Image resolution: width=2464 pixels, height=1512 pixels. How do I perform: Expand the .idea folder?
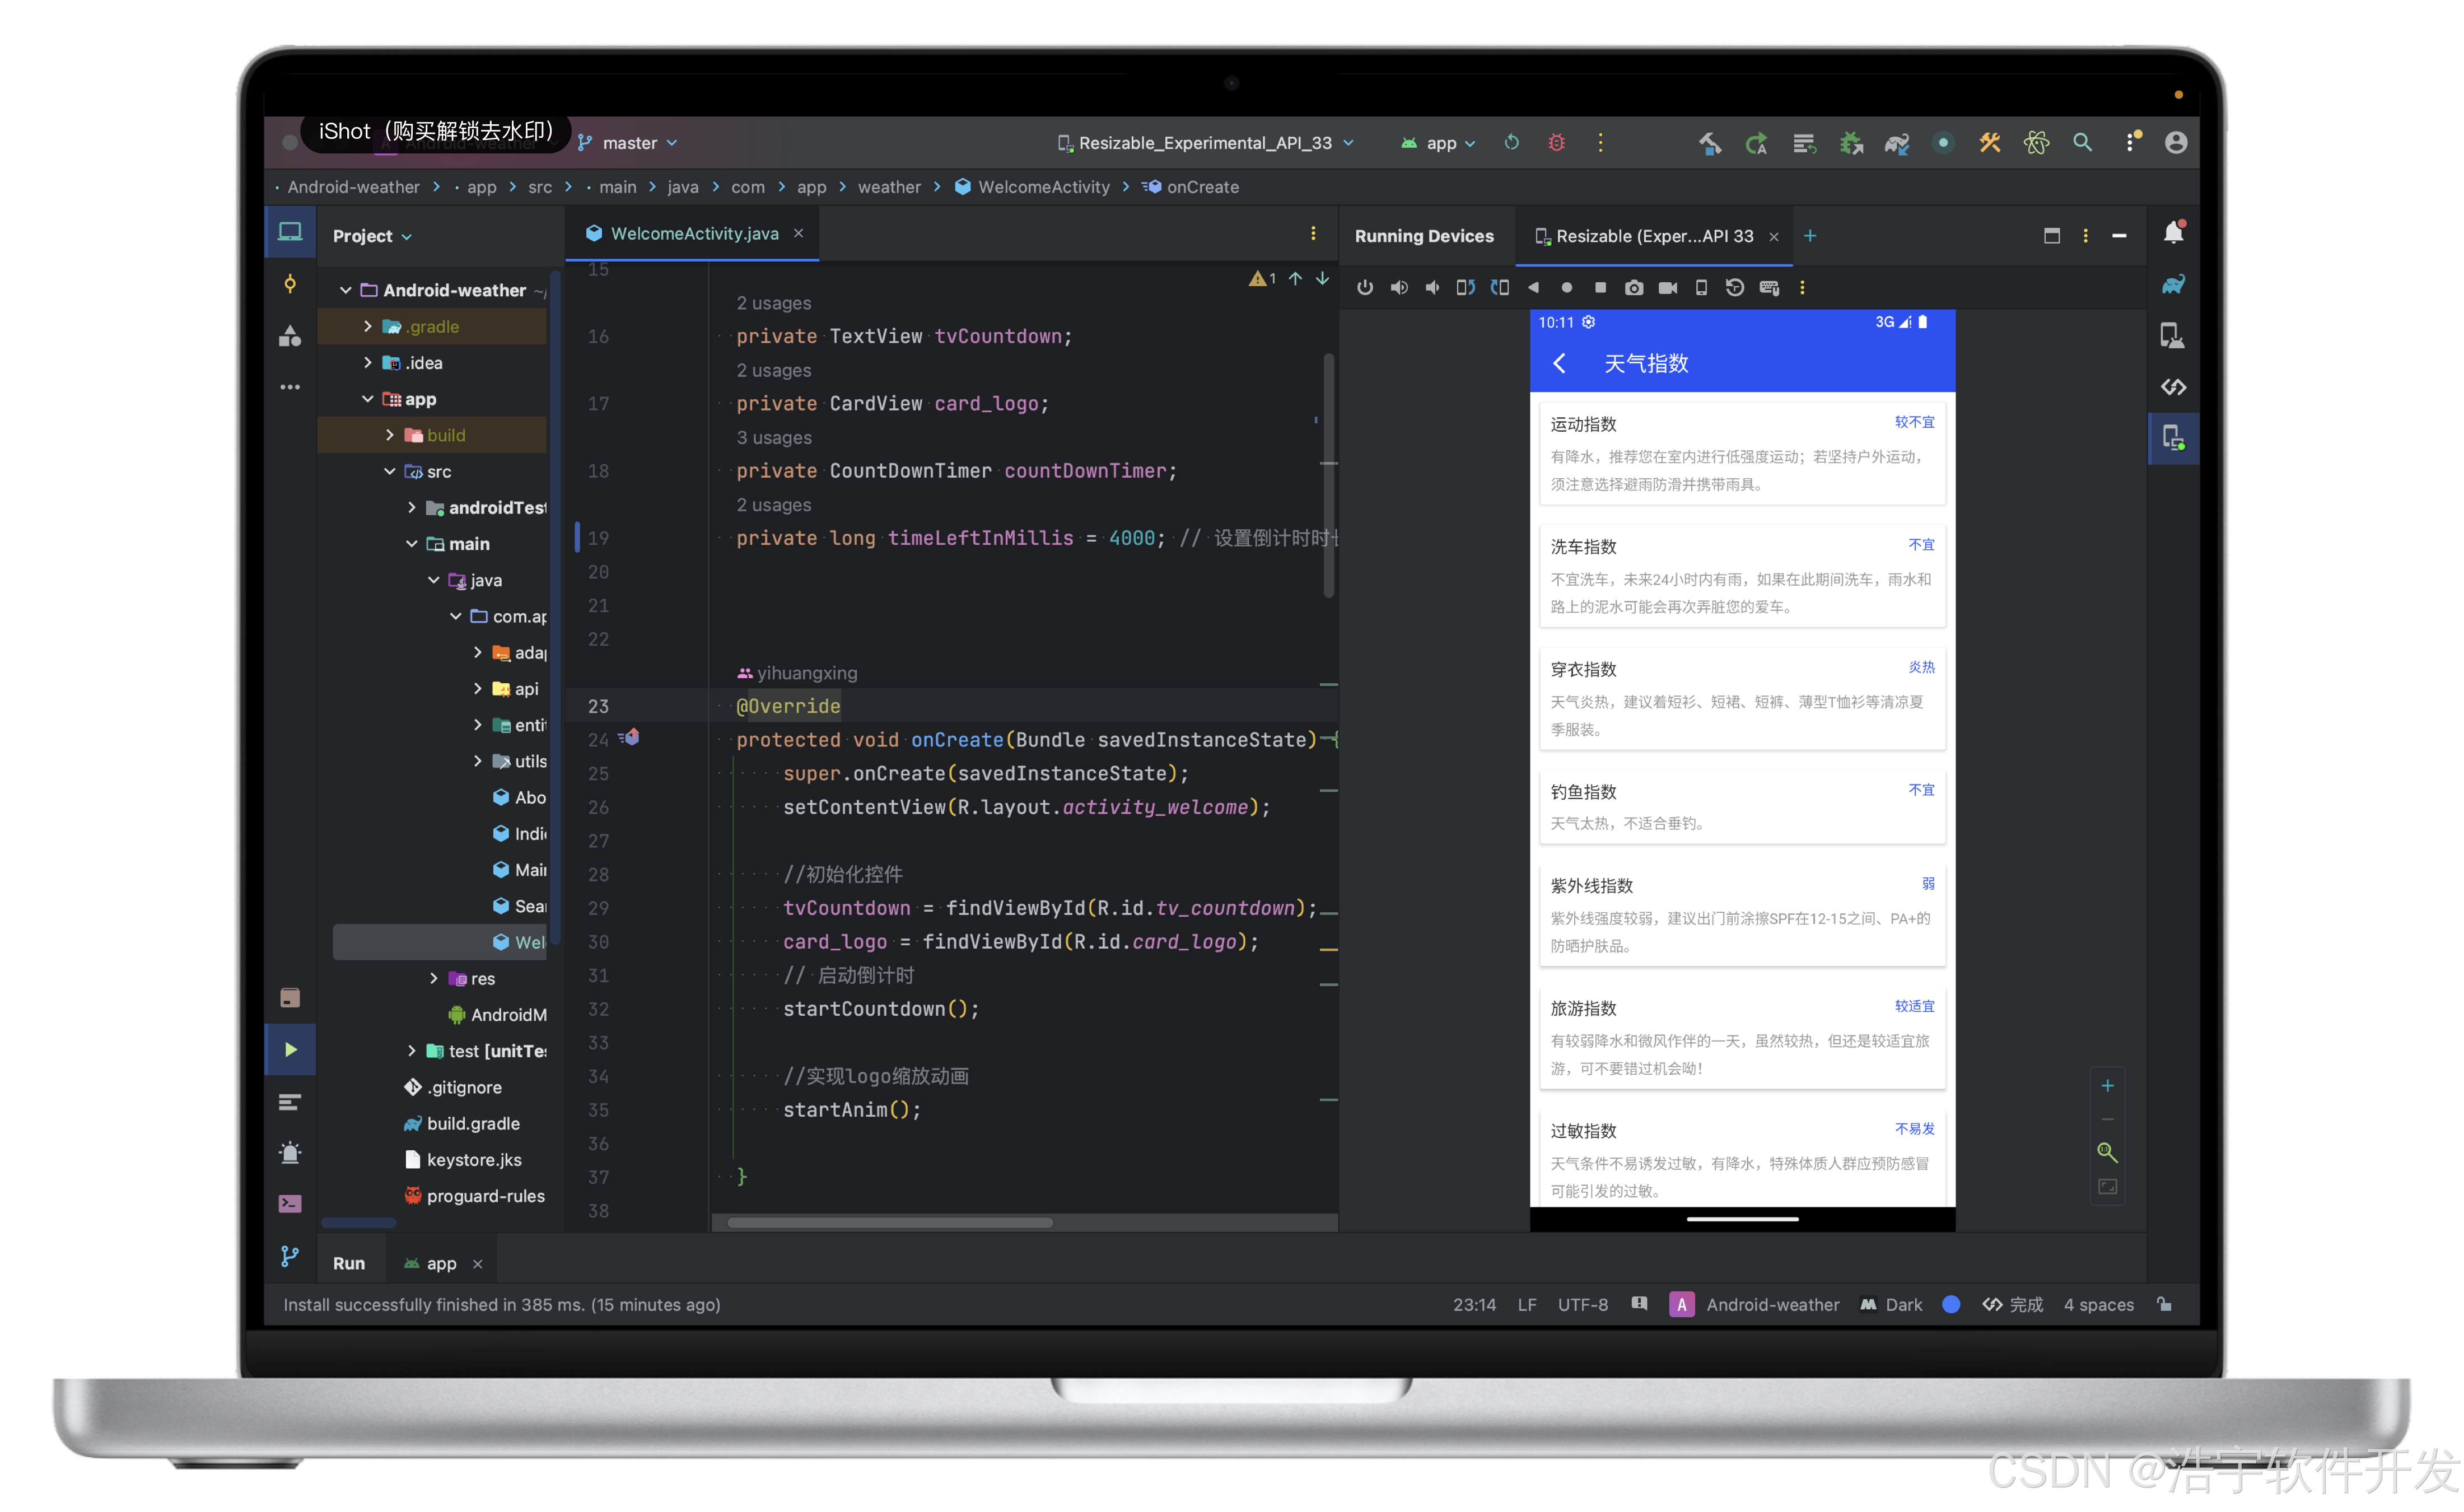(367, 363)
